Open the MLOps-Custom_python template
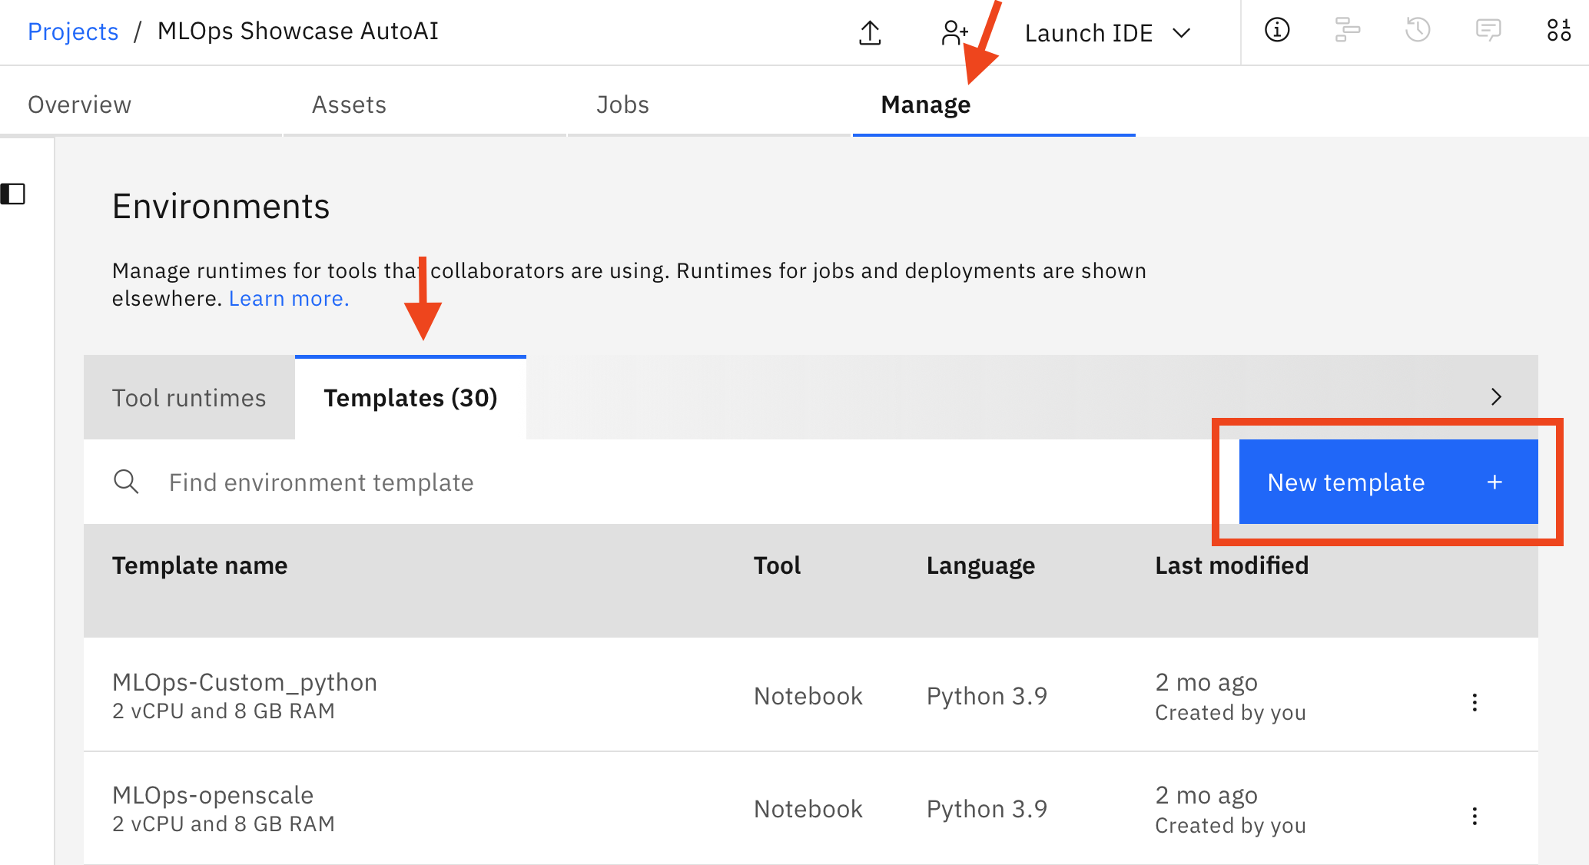This screenshot has width=1589, height=865. click(244, 682)
